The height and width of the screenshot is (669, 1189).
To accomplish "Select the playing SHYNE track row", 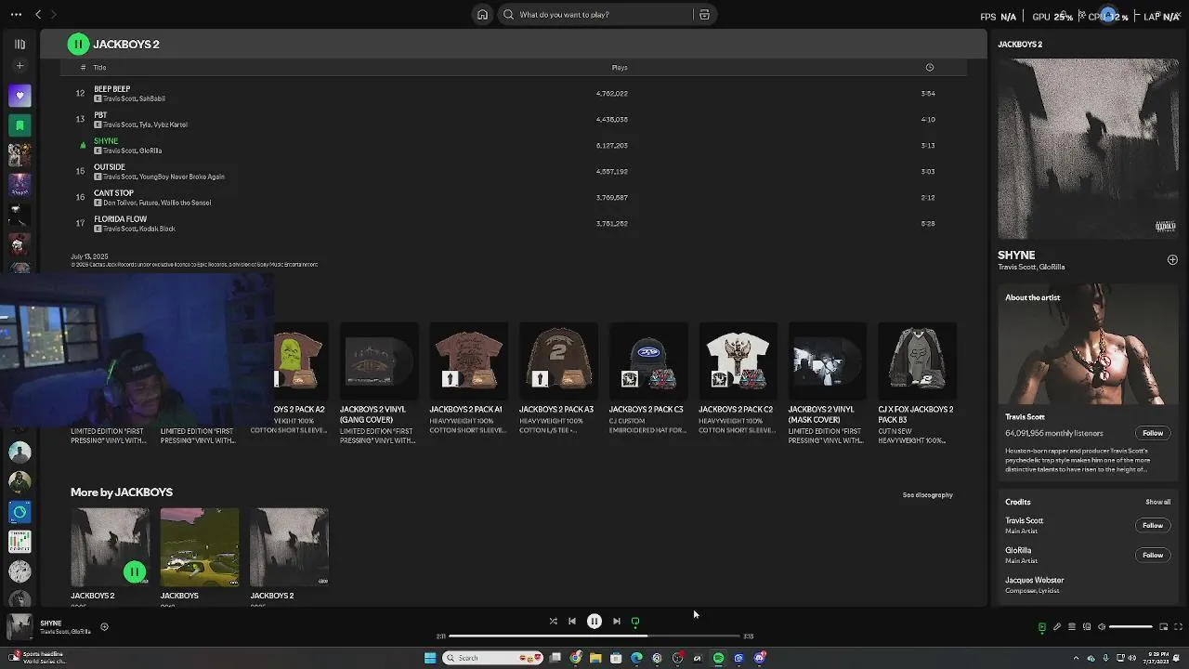I will pos(513,145).
